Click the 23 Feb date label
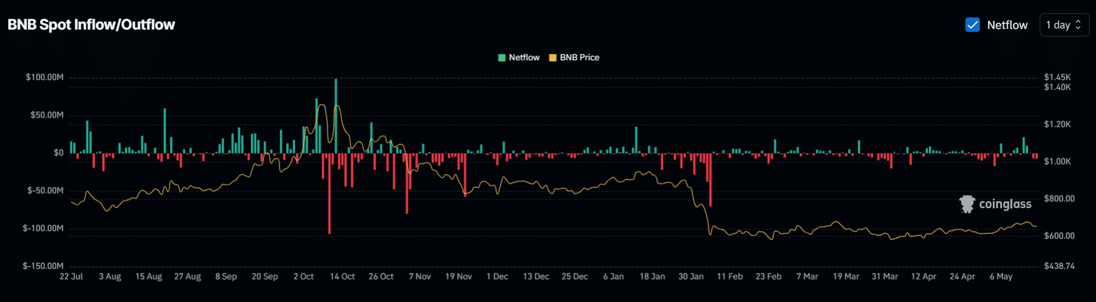Image resolution: width=1096 pixels, height=302 pixels. click(769, 276)
